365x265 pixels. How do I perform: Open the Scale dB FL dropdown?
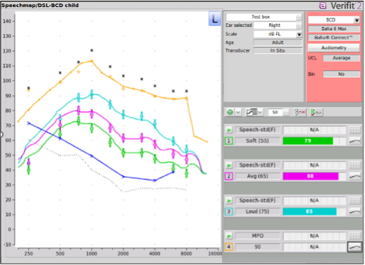[x=299, y=35]
